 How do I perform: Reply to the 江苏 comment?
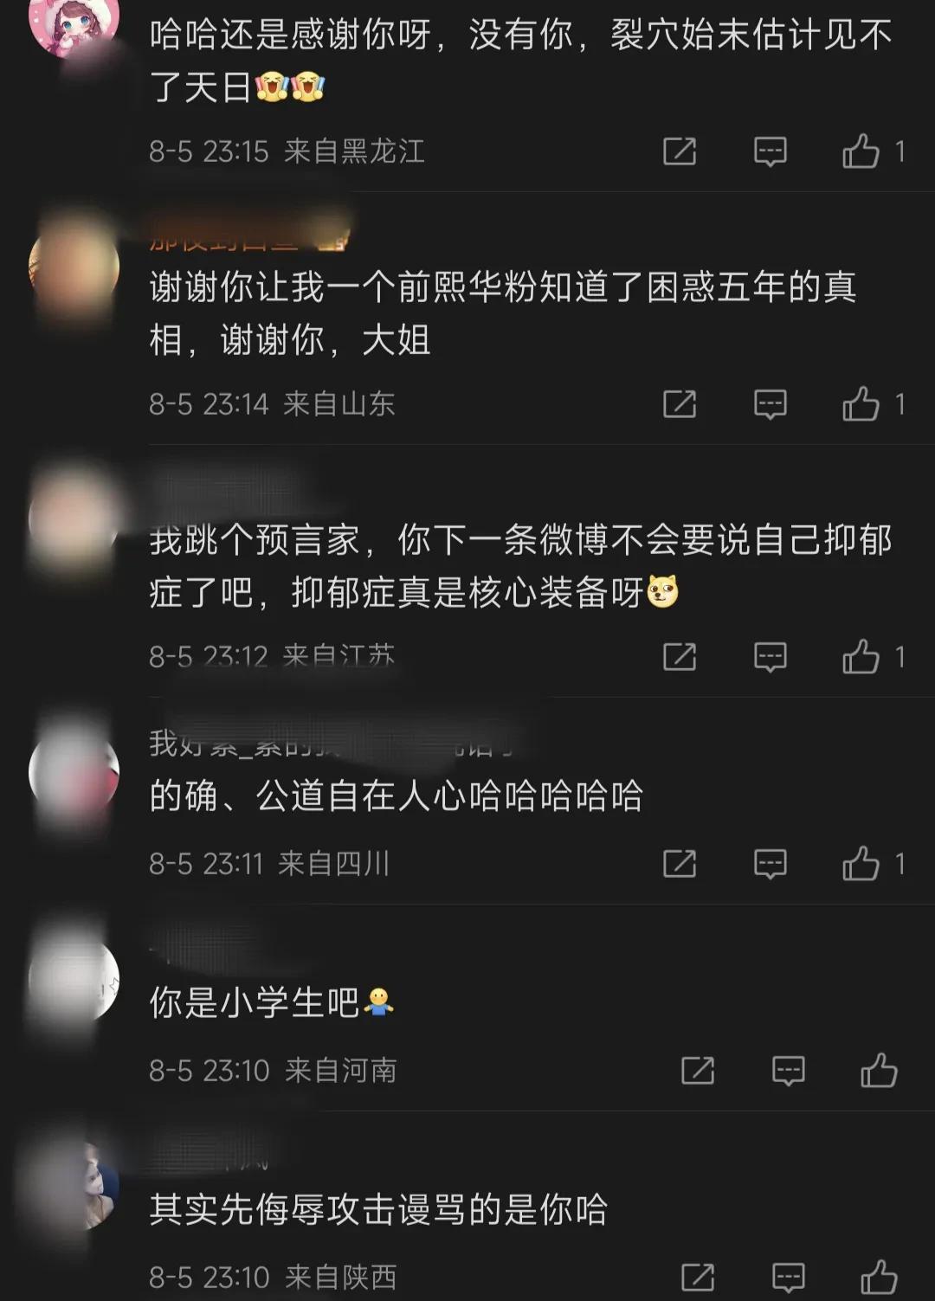770,656
